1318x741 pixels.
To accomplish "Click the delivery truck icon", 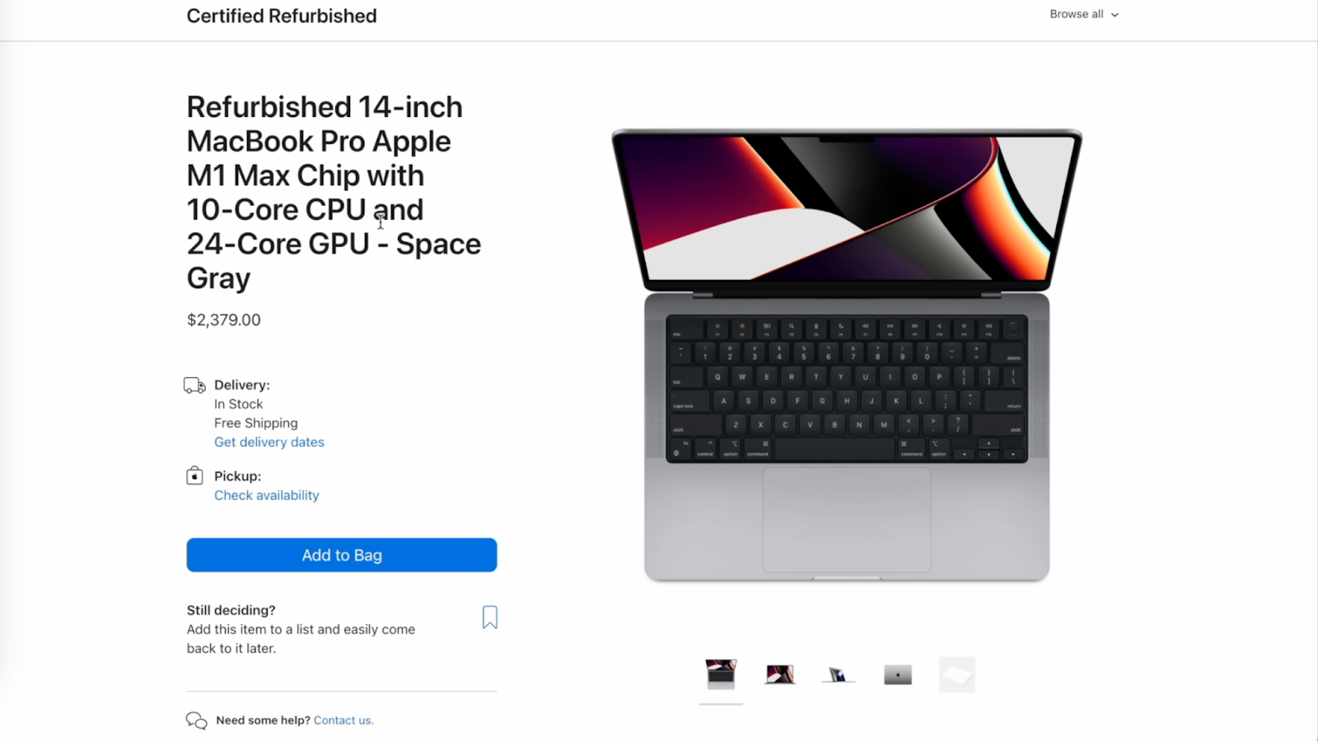I will 194,385.
